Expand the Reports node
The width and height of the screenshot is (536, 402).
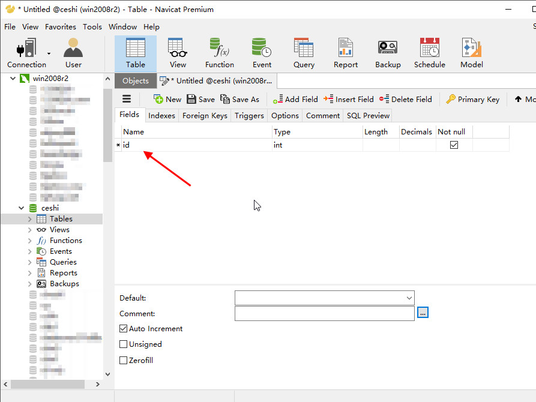point(30,273)
